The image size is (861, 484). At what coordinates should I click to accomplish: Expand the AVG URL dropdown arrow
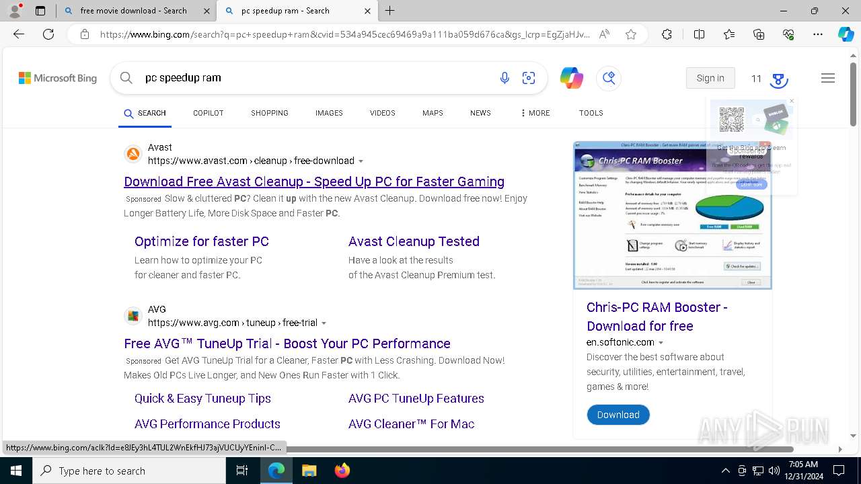pyautogui.click(x=324, y=323)
